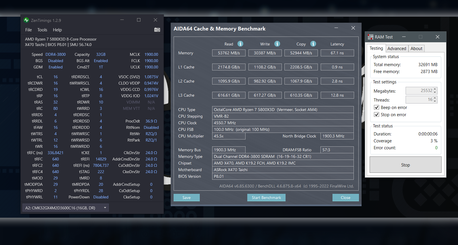Decrease the Threads value with the down arrow
The height and width of the screenshot is (245, 458).
[x=435, y=101]
